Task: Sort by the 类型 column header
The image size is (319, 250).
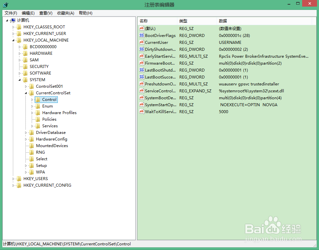Action: click(197, 21)
